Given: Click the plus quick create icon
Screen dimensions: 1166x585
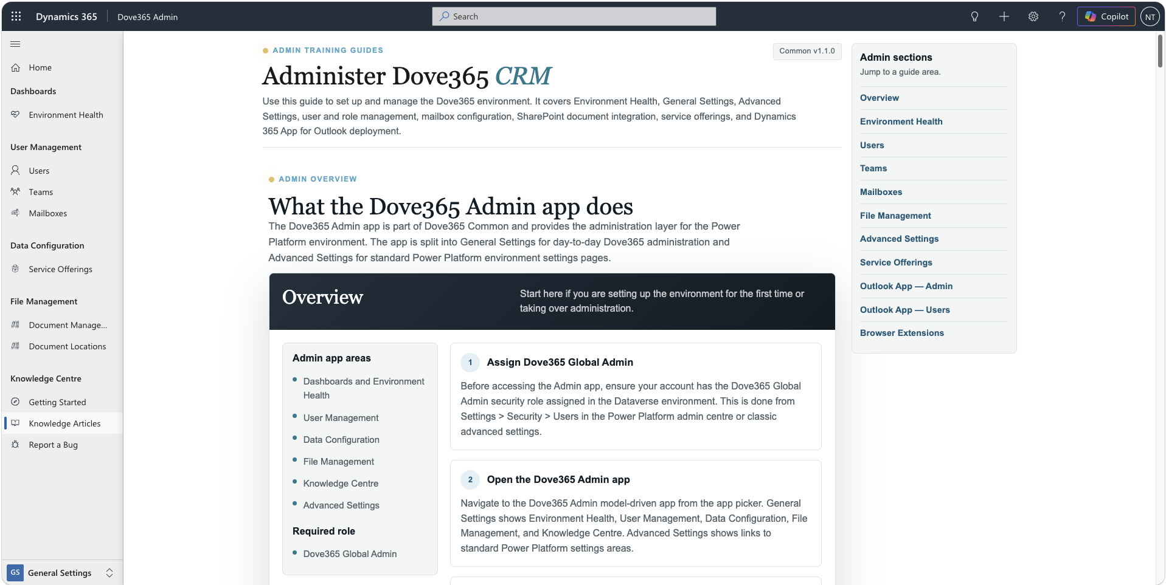Looking at the screenshot, I should [1004, 16].
